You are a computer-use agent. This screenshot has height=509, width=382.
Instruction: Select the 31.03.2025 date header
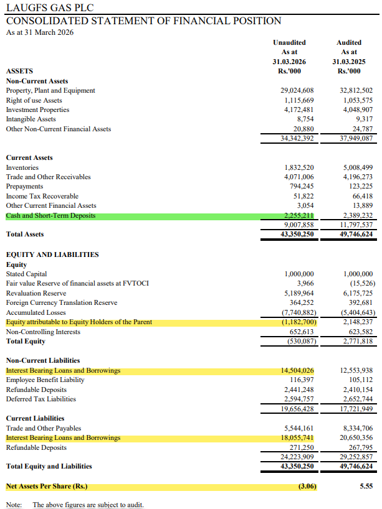pyautogui.click(x=349, y=62)
